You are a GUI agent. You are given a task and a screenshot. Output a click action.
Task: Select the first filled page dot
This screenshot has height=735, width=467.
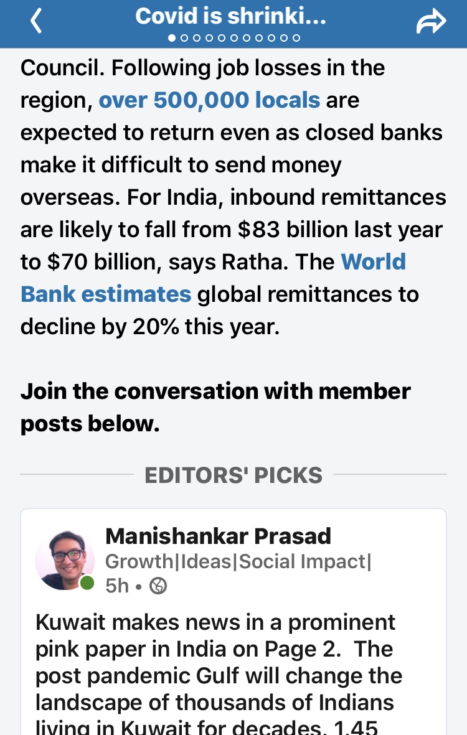pos(171,38)
